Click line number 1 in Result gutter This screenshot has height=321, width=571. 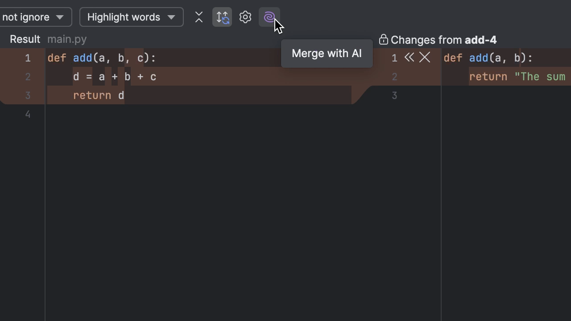coord(28,58)
